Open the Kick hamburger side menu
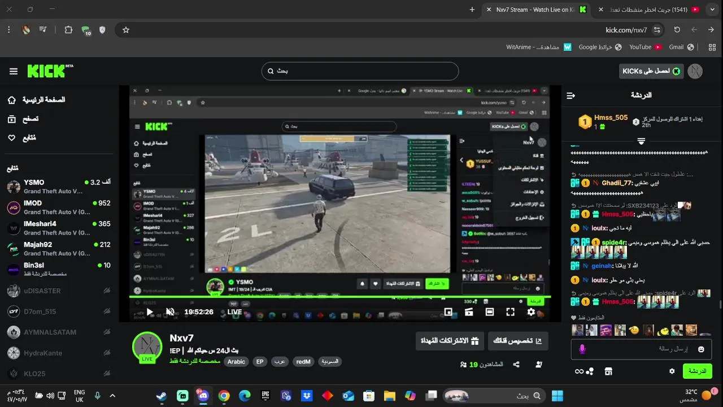 [x=14, y=71]
